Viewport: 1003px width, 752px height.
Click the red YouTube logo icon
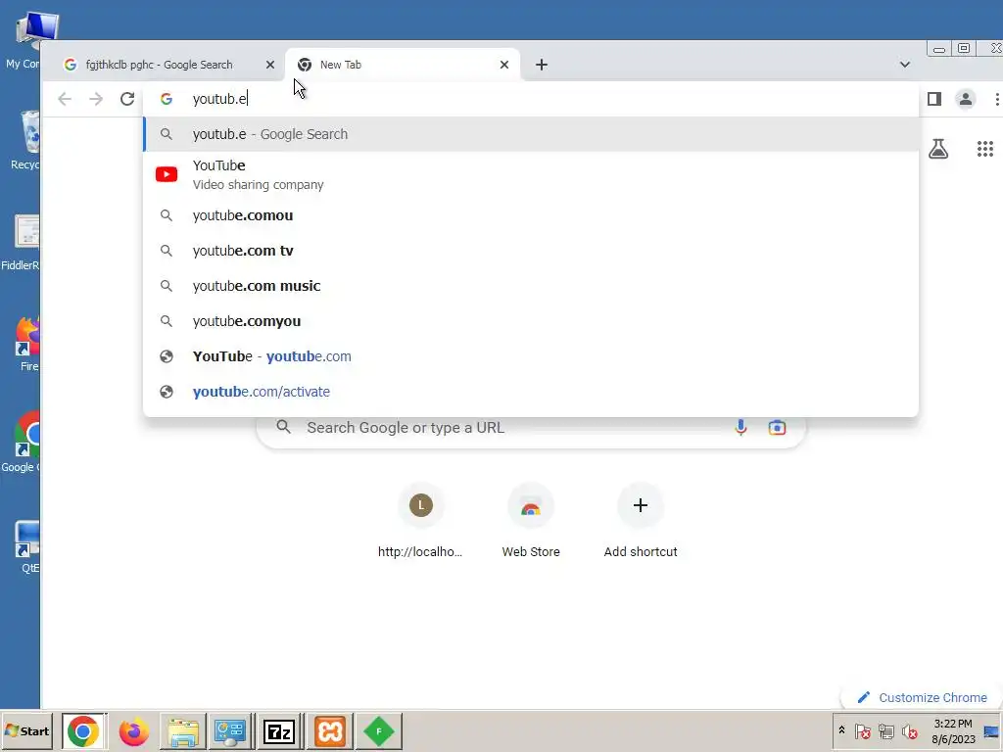(167, 174)
